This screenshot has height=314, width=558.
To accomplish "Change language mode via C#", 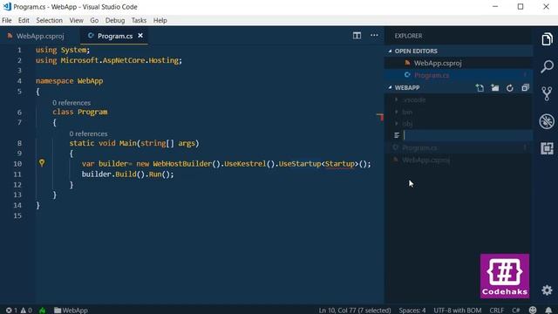I will tap(515, 311).
